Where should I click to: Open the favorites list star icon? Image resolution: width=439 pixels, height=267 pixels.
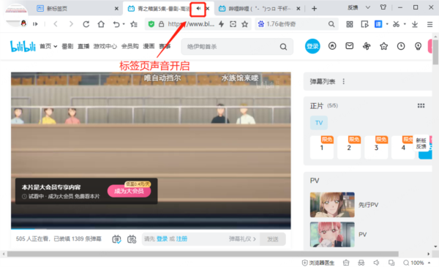click(x=134, y=24)
